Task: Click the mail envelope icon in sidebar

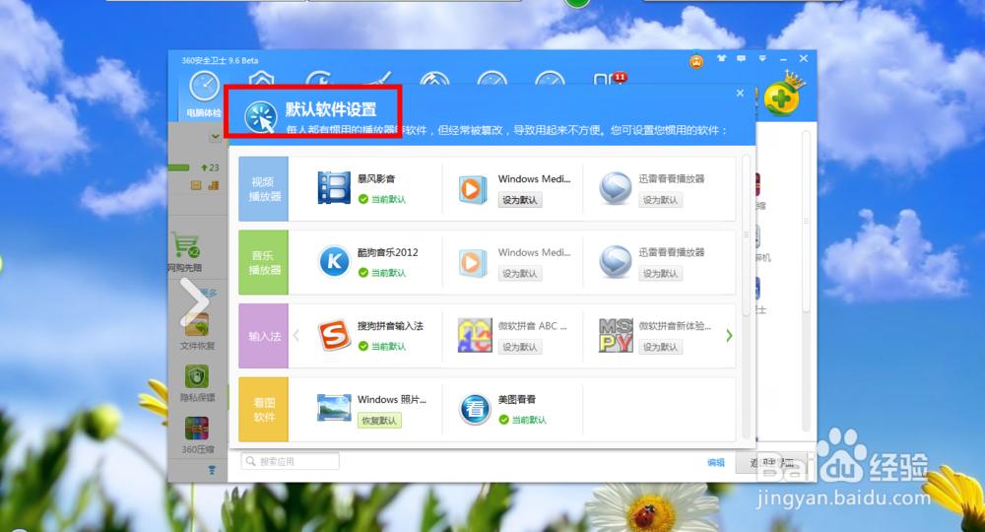Action: point(196,185)
